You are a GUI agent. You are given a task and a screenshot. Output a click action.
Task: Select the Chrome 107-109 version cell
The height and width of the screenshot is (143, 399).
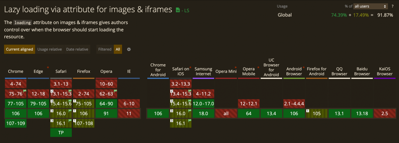pyautogui.click(x=16, y=123)
